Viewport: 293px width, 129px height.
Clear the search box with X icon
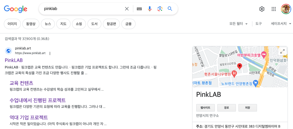127,9
